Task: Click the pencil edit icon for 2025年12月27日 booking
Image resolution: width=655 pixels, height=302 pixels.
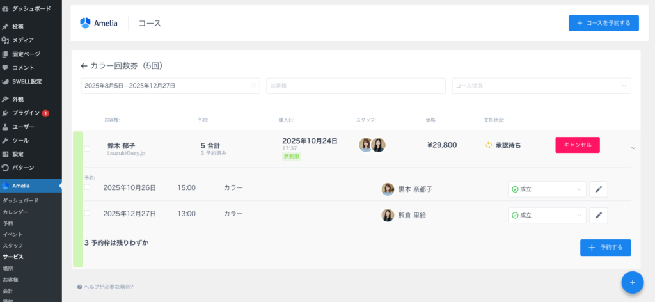Action: pos(598,216)
